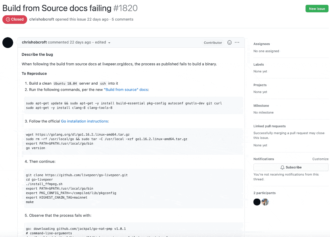The image size is (330, 237).
Task: Click the Notifications sidebar heading
Action: pyautogui.click(x=264, y=159)
